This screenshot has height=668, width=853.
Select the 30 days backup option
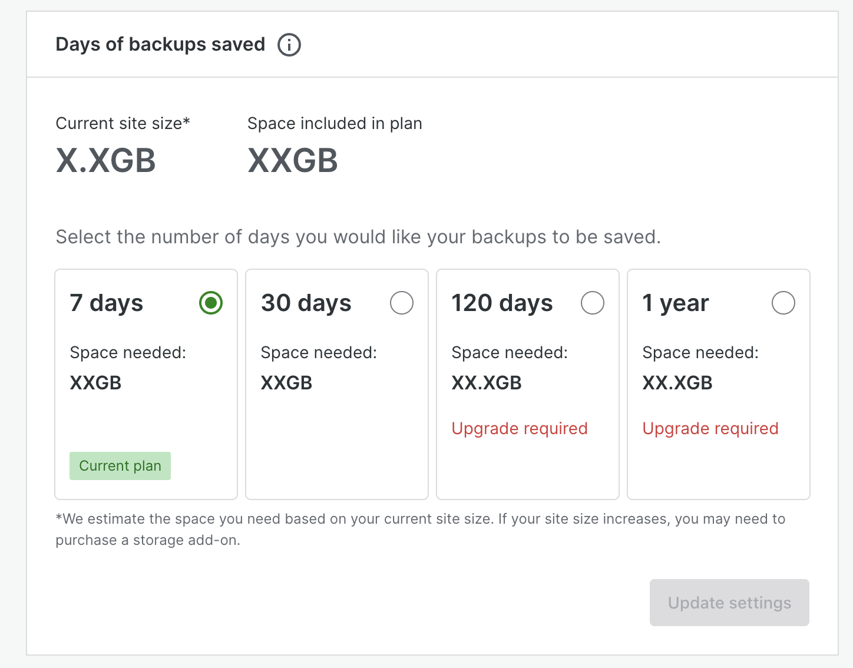402,303
